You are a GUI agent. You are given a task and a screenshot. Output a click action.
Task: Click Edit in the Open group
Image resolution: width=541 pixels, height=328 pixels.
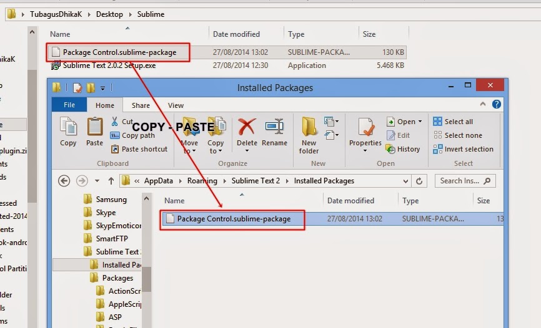(398, 135)
